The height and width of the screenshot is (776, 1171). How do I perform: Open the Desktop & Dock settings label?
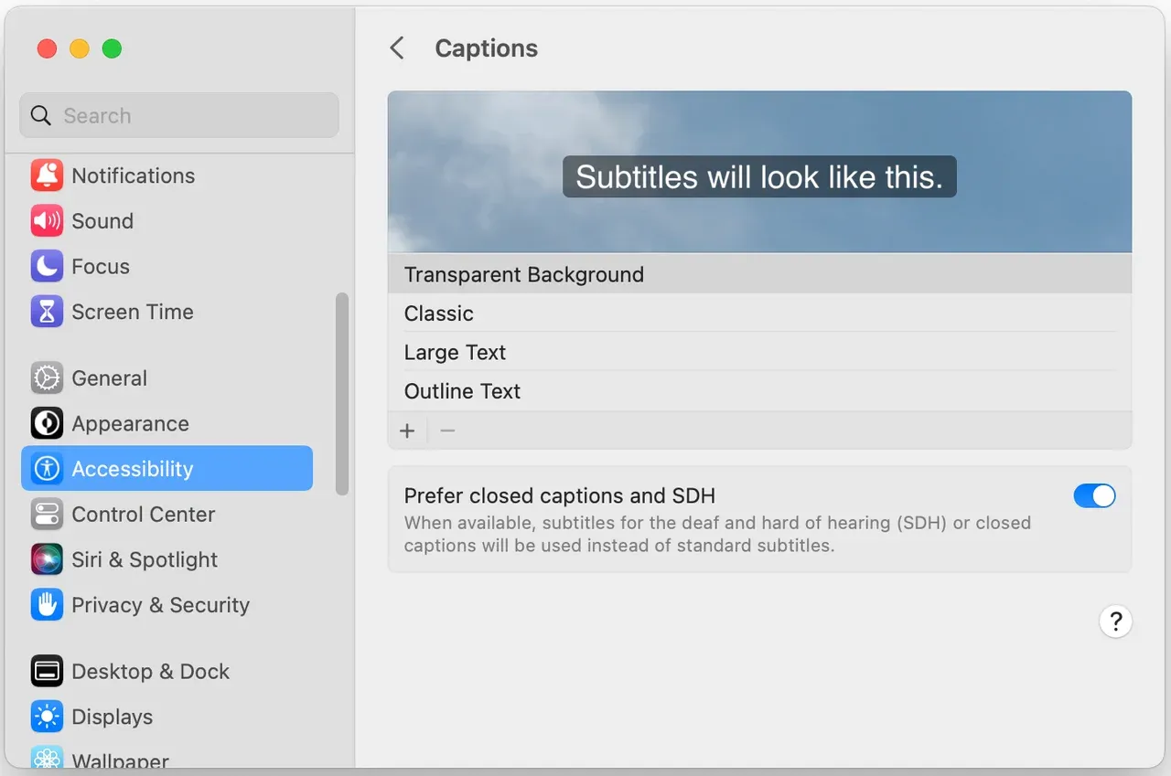151,672
